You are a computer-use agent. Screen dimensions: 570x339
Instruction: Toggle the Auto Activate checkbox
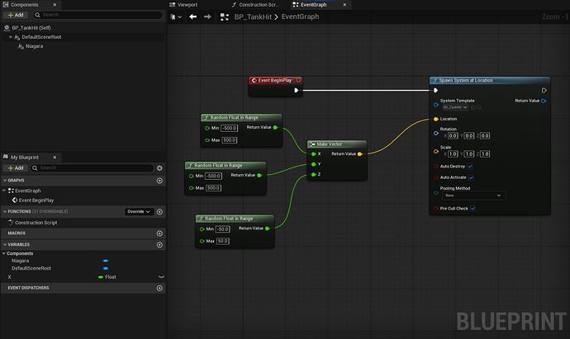tap(471, 177)
